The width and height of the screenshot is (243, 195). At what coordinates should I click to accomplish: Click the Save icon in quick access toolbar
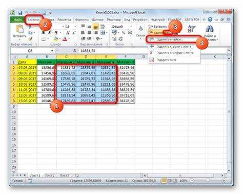21,13
